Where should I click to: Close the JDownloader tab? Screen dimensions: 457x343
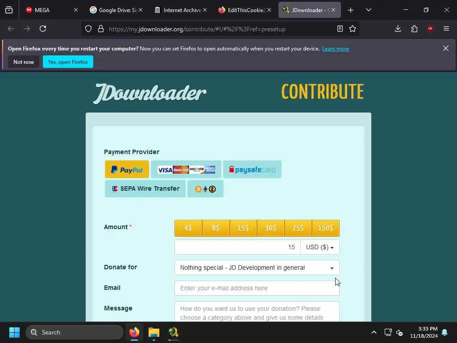click(x=333, y=10)
